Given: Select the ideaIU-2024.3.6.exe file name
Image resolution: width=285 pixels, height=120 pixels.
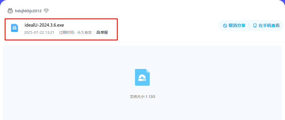Looking at the screenshot, I should pos(44,25).
